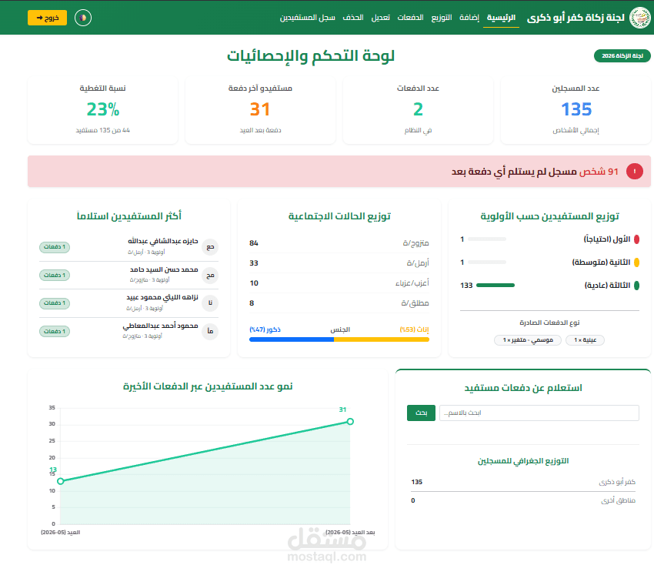This screenshot has height=575, width=654.
Task: Click yellow dot of الثانية (متوسطة)
Action: coord(636,262)
